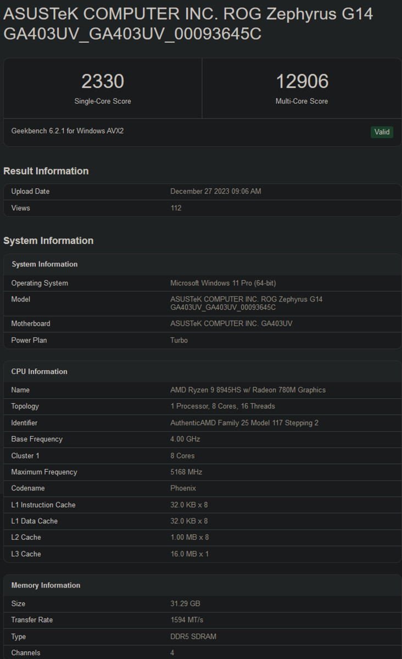Click identifier AuthenticAMD Family 25 Model 117
Viewport: 402px width, 659px height.
(244, 423)
